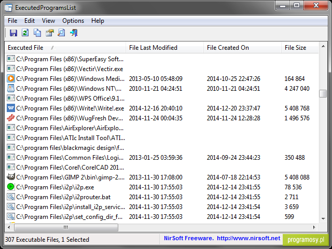Image resolution: width=332 pixels, height=249 pixels.
Task: Click file size value 4 247 040
Action: click(x=297, y=89)
